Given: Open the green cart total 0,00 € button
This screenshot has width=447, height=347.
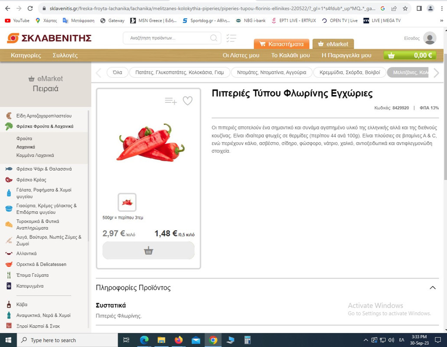Looking at the screenshot, I should pos(410,56).
